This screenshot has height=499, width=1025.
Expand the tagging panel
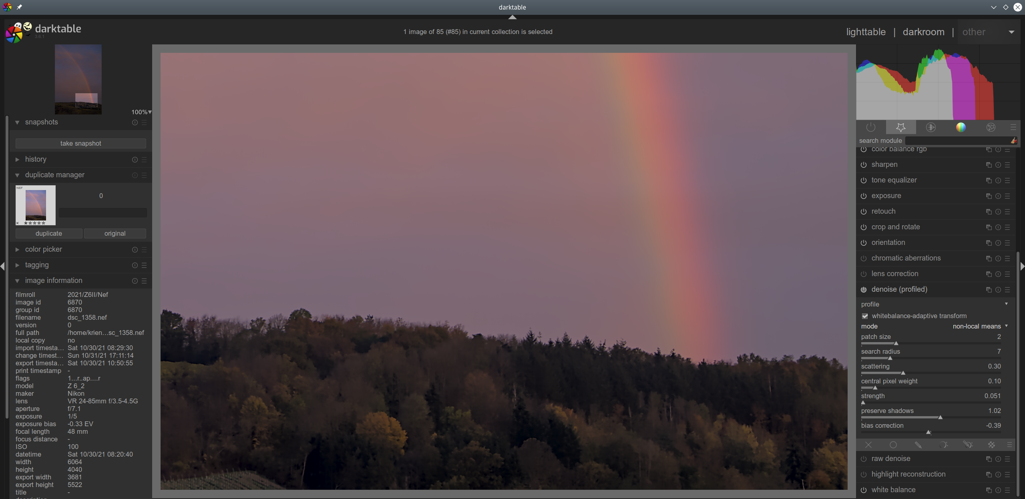click(36, 265)
